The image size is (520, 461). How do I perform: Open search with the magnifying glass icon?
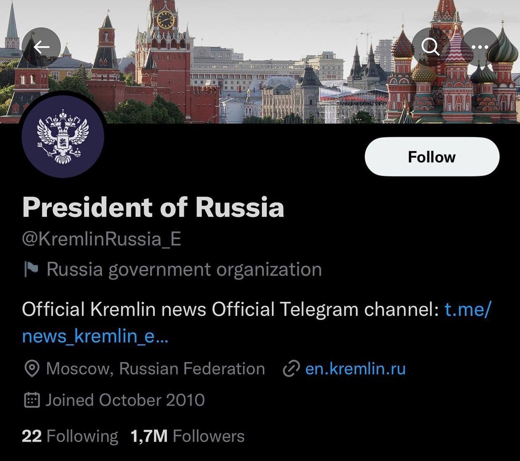tap(431, 47)
